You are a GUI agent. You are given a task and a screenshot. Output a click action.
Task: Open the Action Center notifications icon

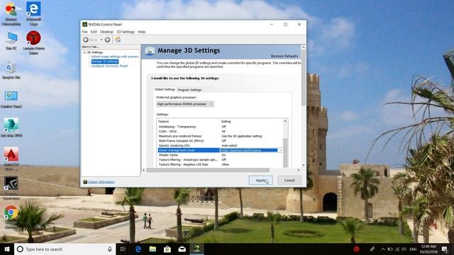(x=445, y=249)
